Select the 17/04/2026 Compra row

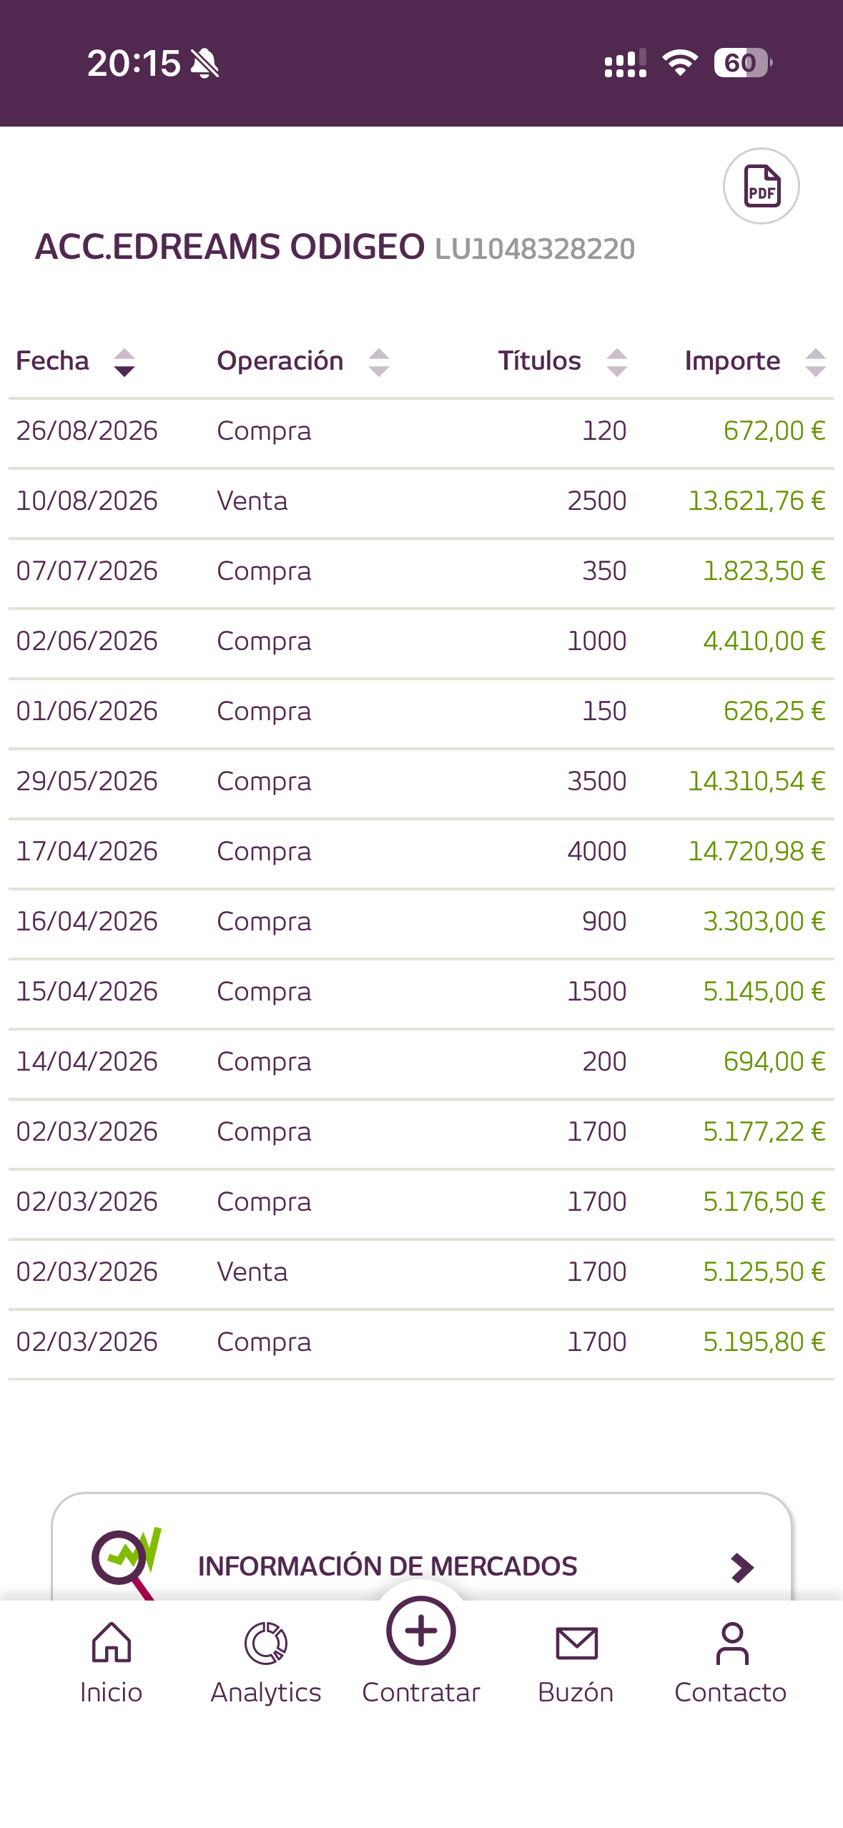421,852
